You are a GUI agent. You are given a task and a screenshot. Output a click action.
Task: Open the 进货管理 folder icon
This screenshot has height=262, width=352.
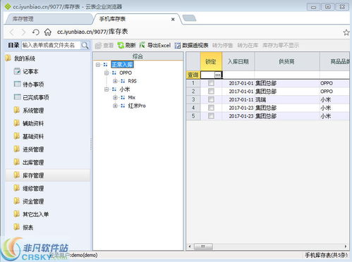point(17,149)
